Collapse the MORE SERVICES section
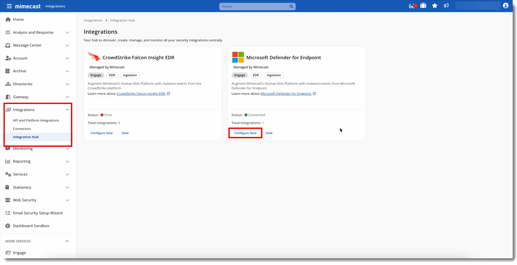 (x=67, y=241)
